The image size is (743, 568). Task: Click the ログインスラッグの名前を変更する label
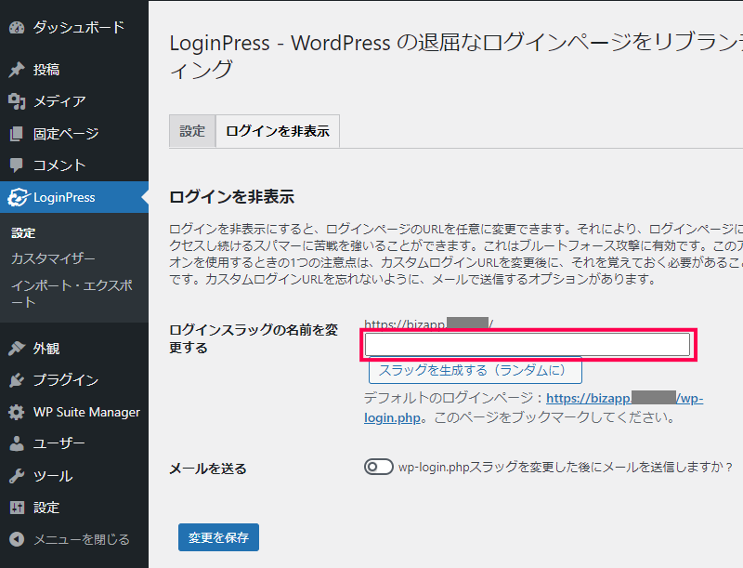254,338
